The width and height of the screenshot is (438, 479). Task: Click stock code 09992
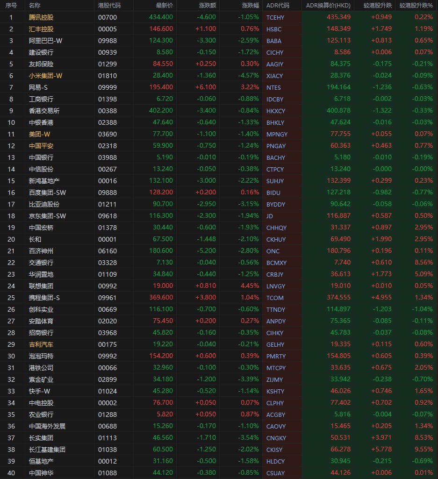click(108, 356)
